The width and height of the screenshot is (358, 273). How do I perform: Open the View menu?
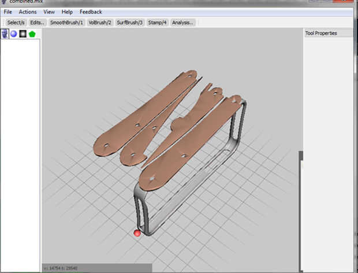(49, 12)
